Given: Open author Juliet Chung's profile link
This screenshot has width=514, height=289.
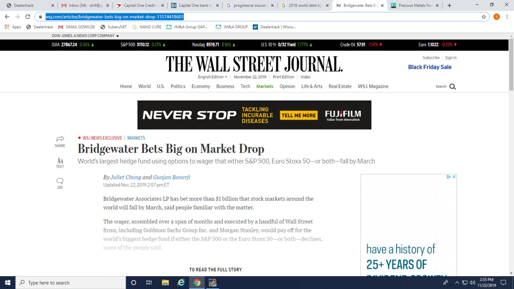Looking at the screenshot, I should (126, 177).
